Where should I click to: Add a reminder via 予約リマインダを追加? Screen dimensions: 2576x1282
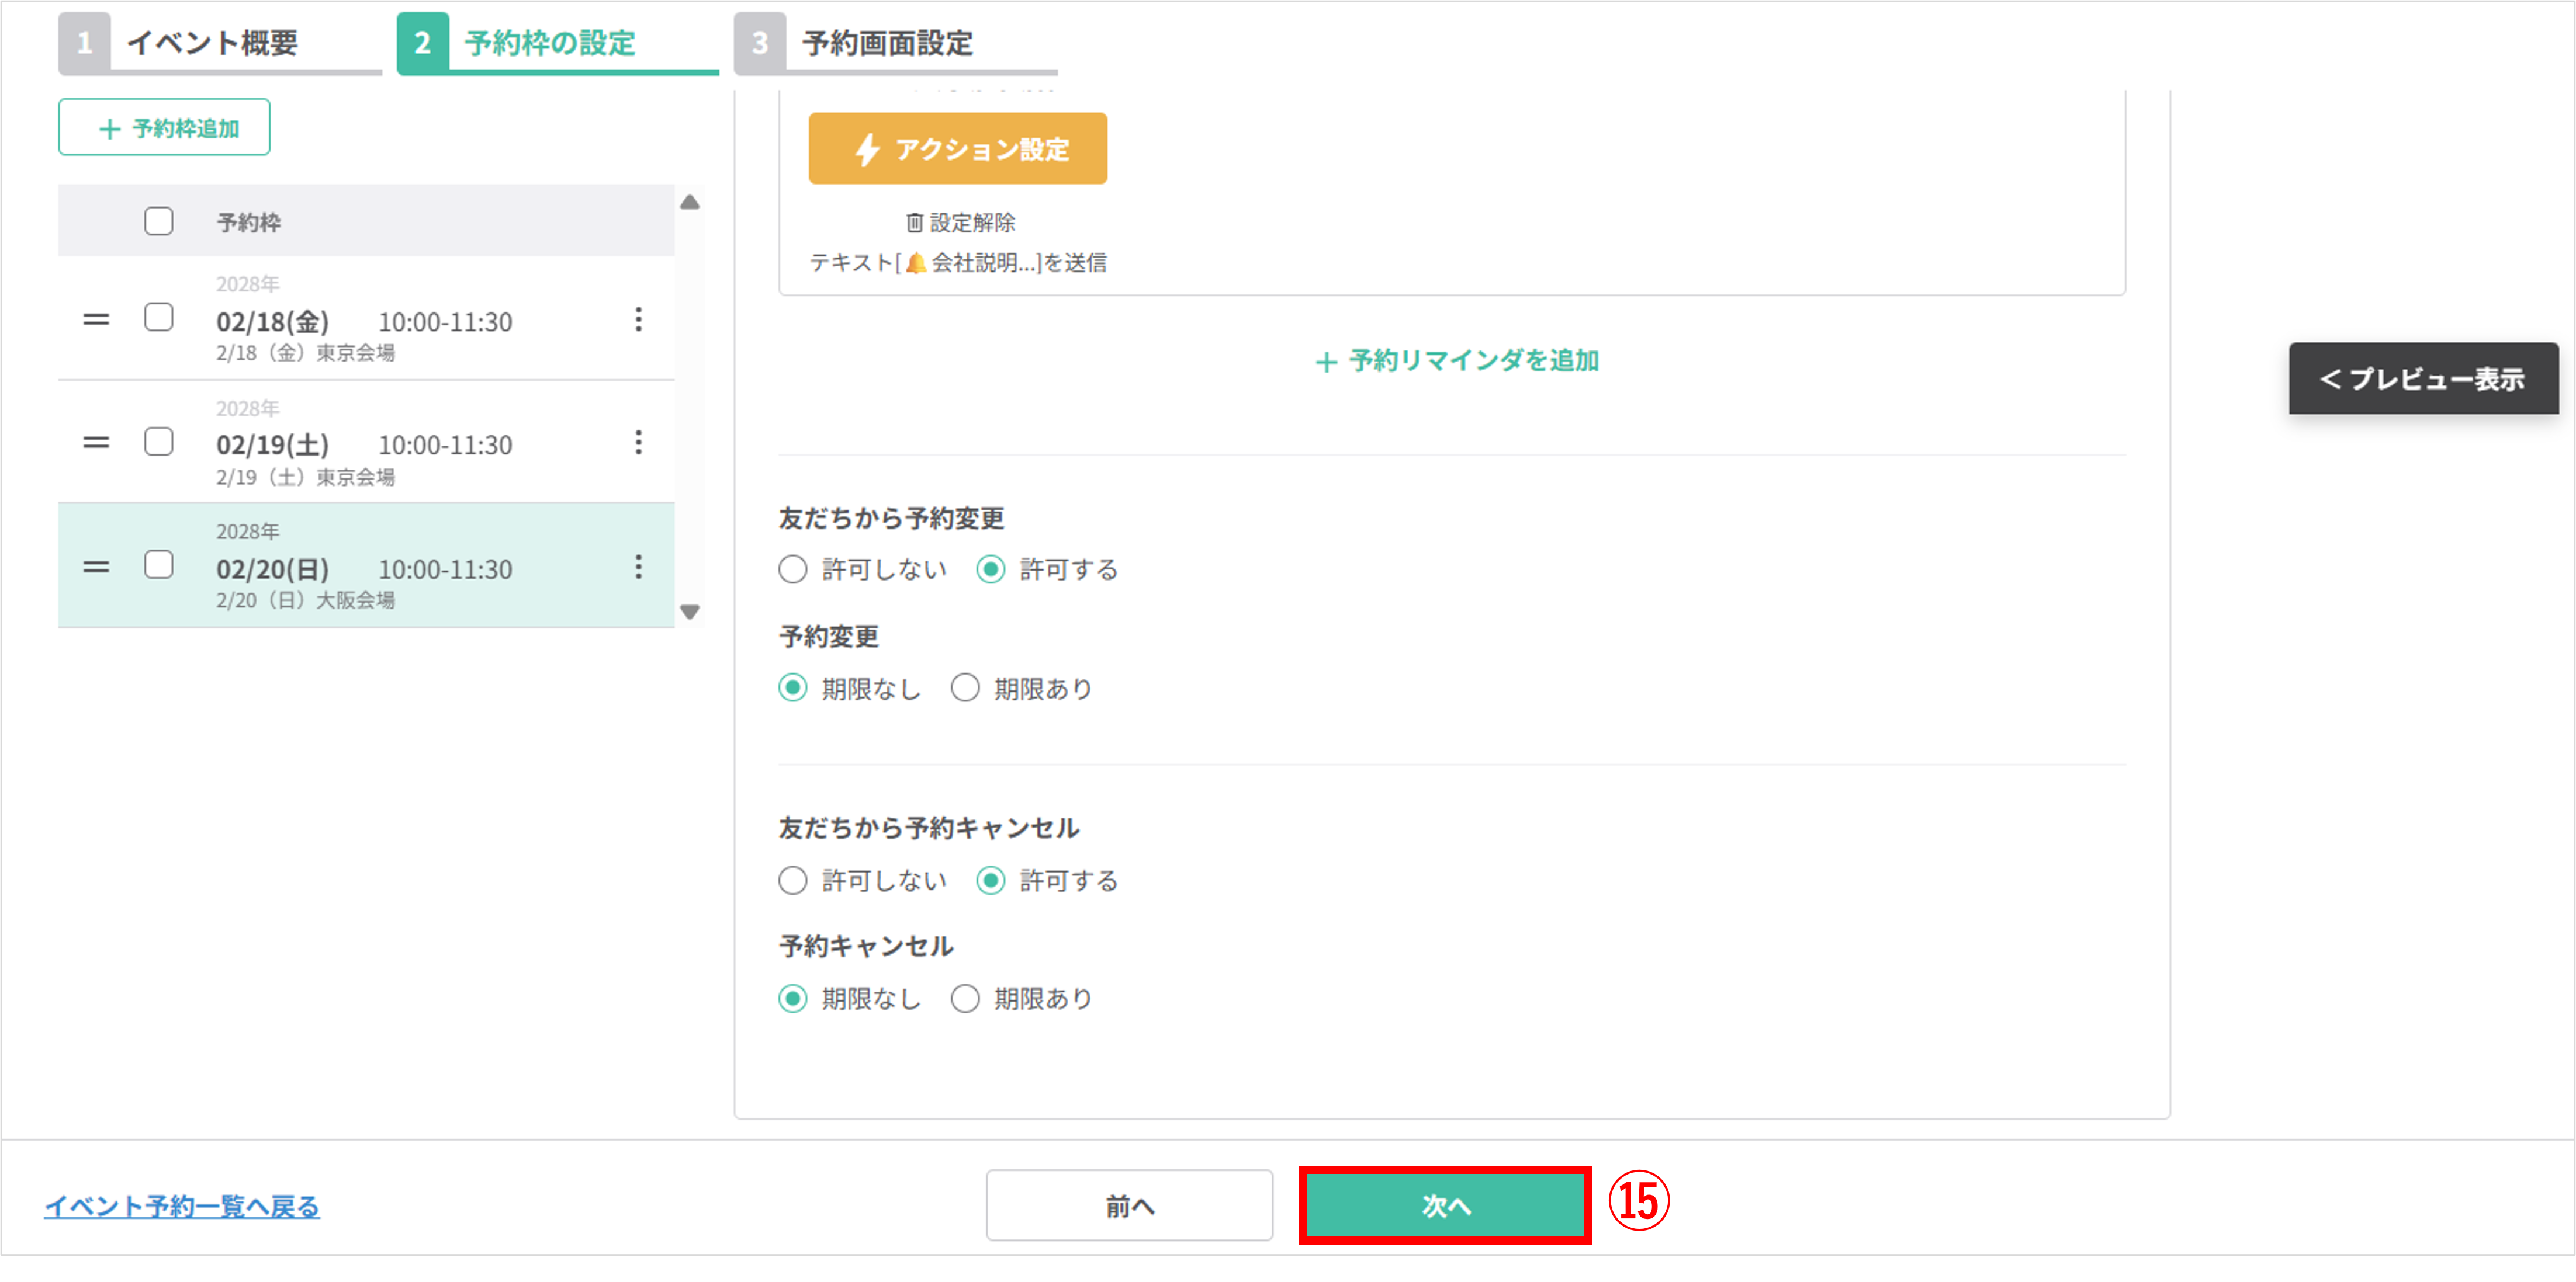[x=1457, y=361]
